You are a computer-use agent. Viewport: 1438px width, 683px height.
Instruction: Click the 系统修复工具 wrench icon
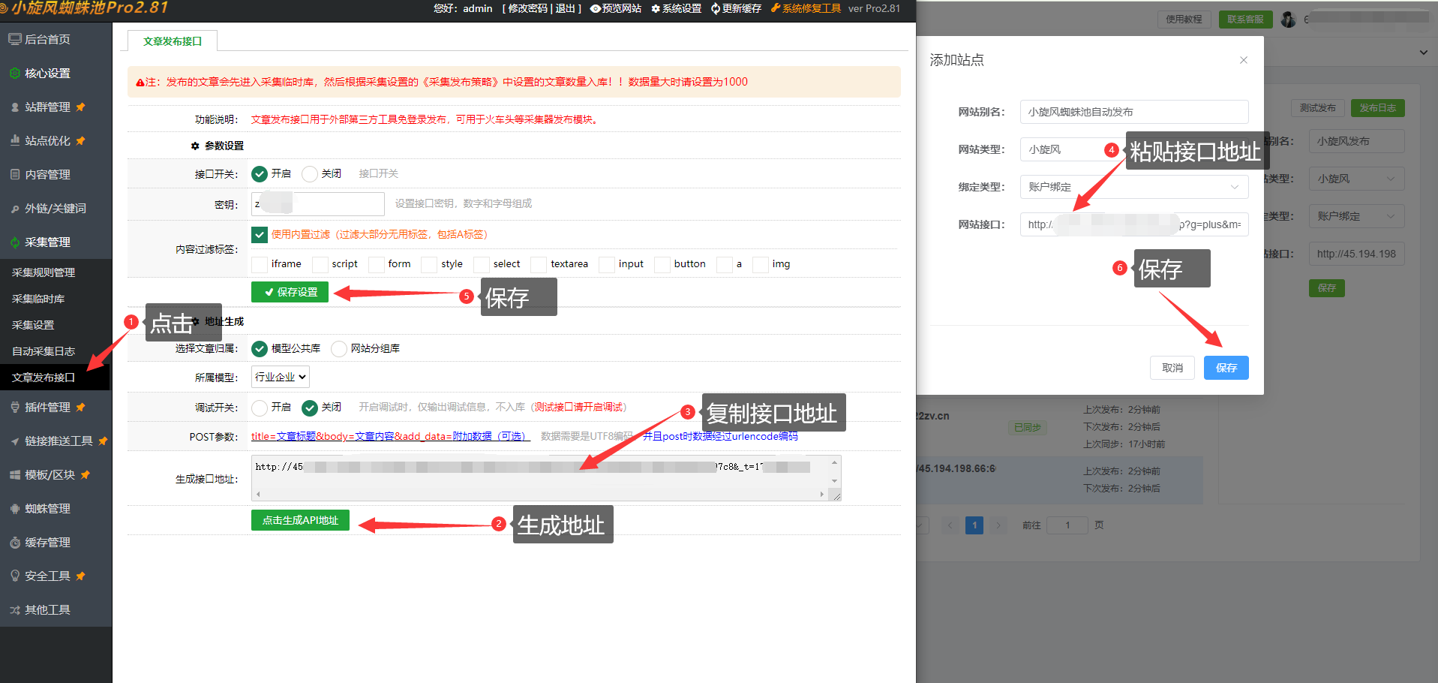[776, 8]
